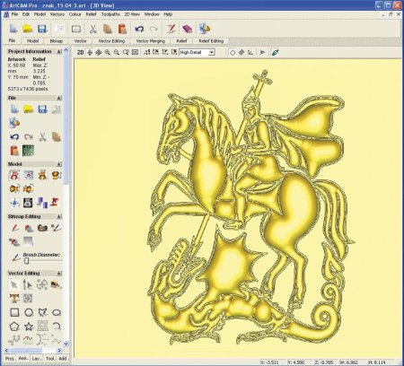Viewport: 404px width, 366px height.
Task: Switch to the Vector Merging toolbar tab
Action: point(150,41)
